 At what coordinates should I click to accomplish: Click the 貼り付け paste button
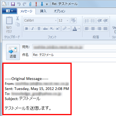pyautogui.click(x=9, y=25)
